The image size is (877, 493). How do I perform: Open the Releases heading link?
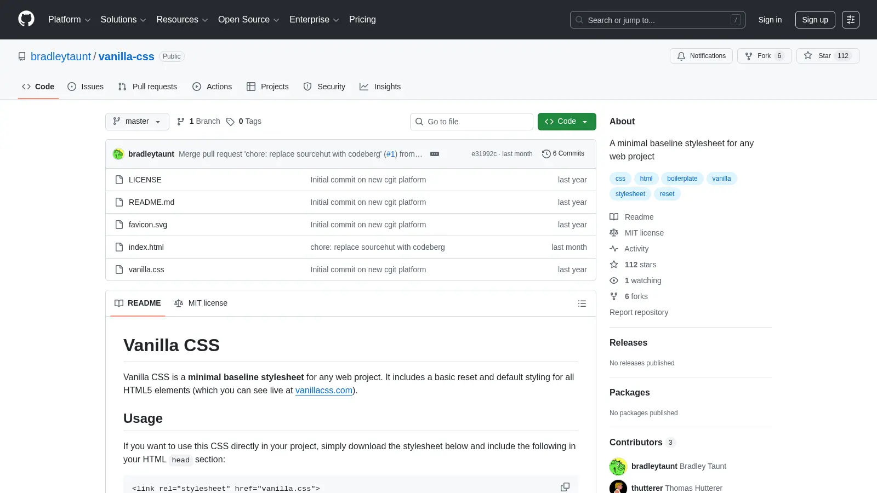pyautogui.click(x=628, y=343)
